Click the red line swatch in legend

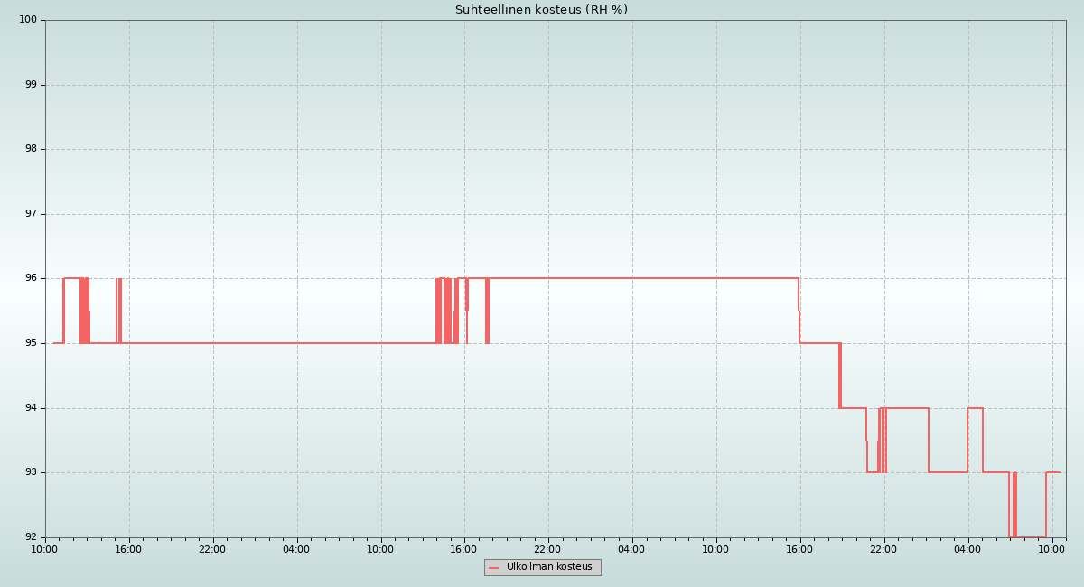tap(494, 568)
